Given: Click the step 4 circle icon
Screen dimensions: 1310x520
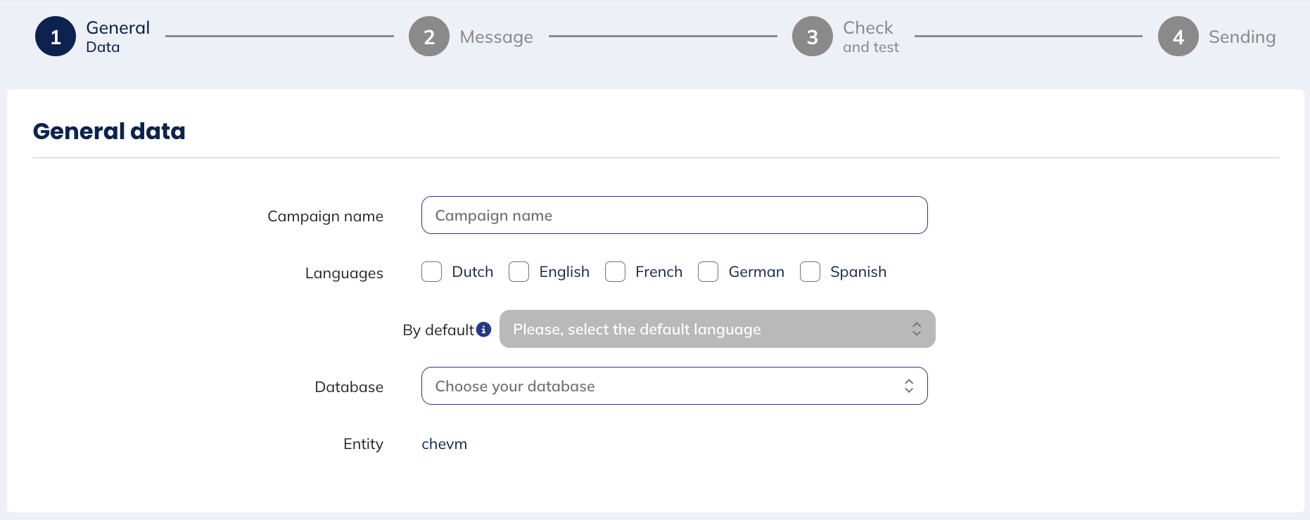Looking at the screenshot, I should point(1178,37).
